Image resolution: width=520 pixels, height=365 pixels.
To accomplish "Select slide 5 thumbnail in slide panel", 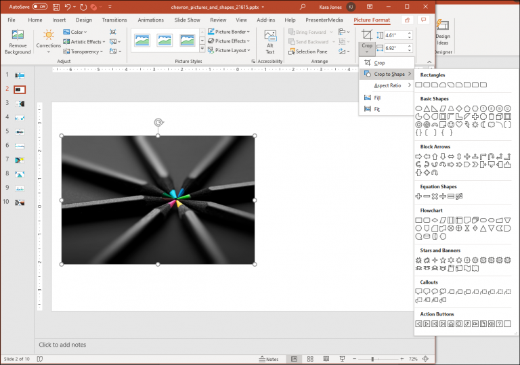I will [x=20, y=131].
